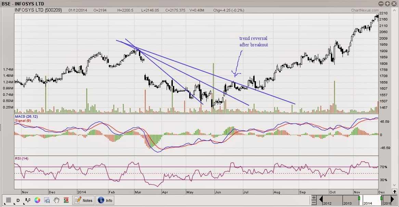Open the daily period 'D' selector
Viewport: 399px width, 207px height.
pos(18,201)
